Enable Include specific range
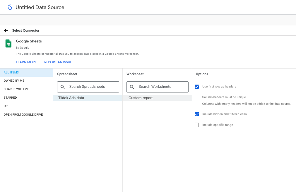Image resolution: width=296 pixels, height=192 pixels. [x=197, y=125]
